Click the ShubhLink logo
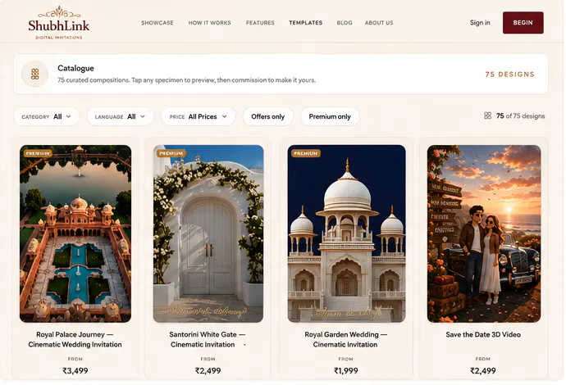566x385 pixels. (x=59, y=23)
